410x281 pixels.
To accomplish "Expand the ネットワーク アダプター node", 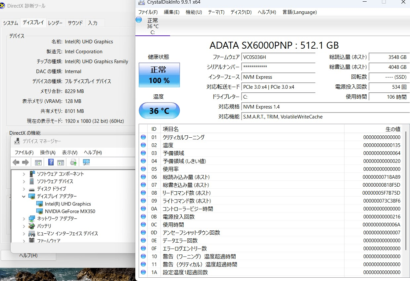I will pos(24,218).
